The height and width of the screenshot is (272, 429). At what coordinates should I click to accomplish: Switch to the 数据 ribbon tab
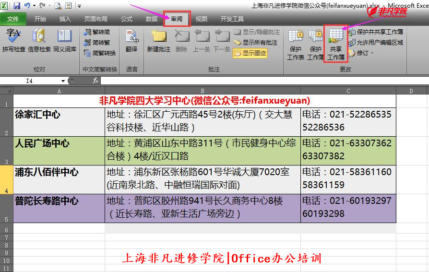(152, 19)
